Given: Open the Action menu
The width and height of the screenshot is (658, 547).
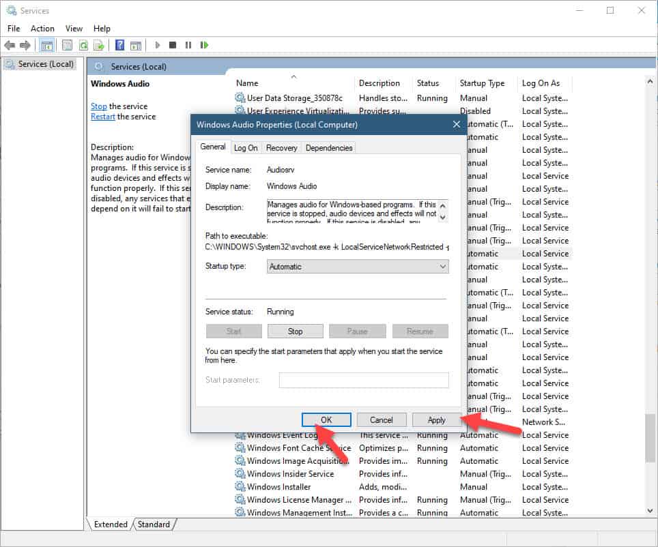Looking at the screenshot, I should 42,29.
